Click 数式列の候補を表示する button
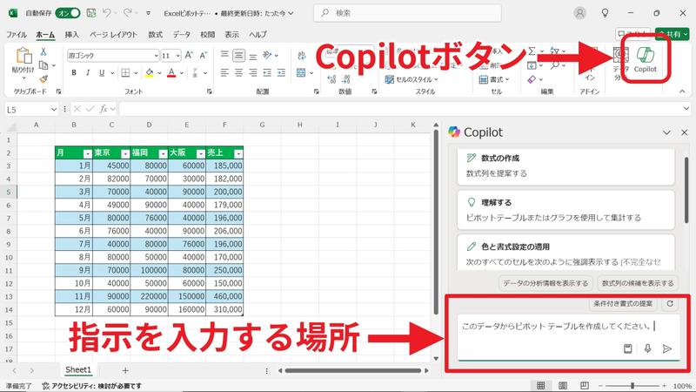The height and width of the screenshot is (392, 696). click(x=638, y=283)
